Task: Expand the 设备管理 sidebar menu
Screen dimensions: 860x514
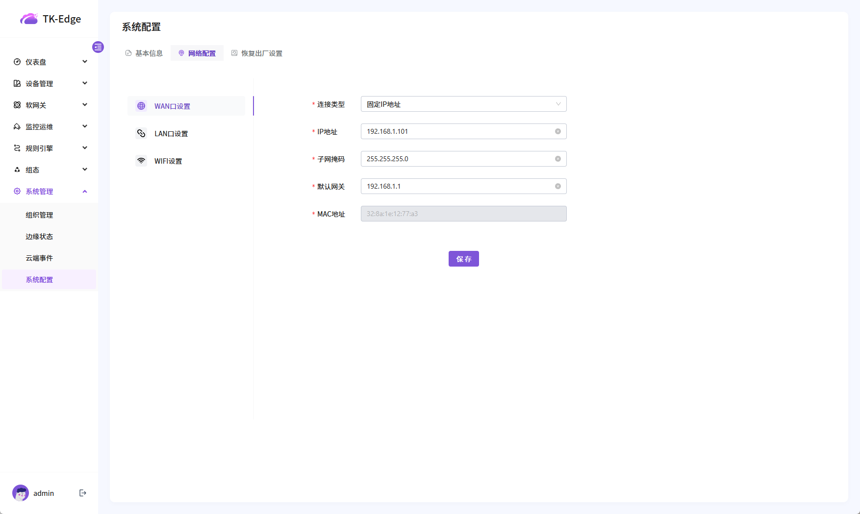Action: click(49, 83)
